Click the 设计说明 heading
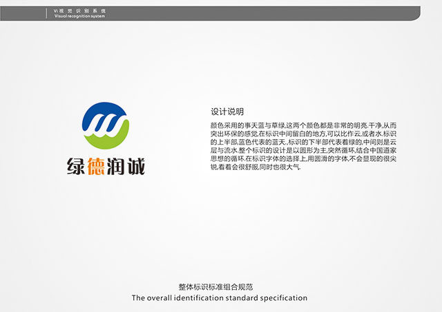Screen dimensions: 442x312 227,112
